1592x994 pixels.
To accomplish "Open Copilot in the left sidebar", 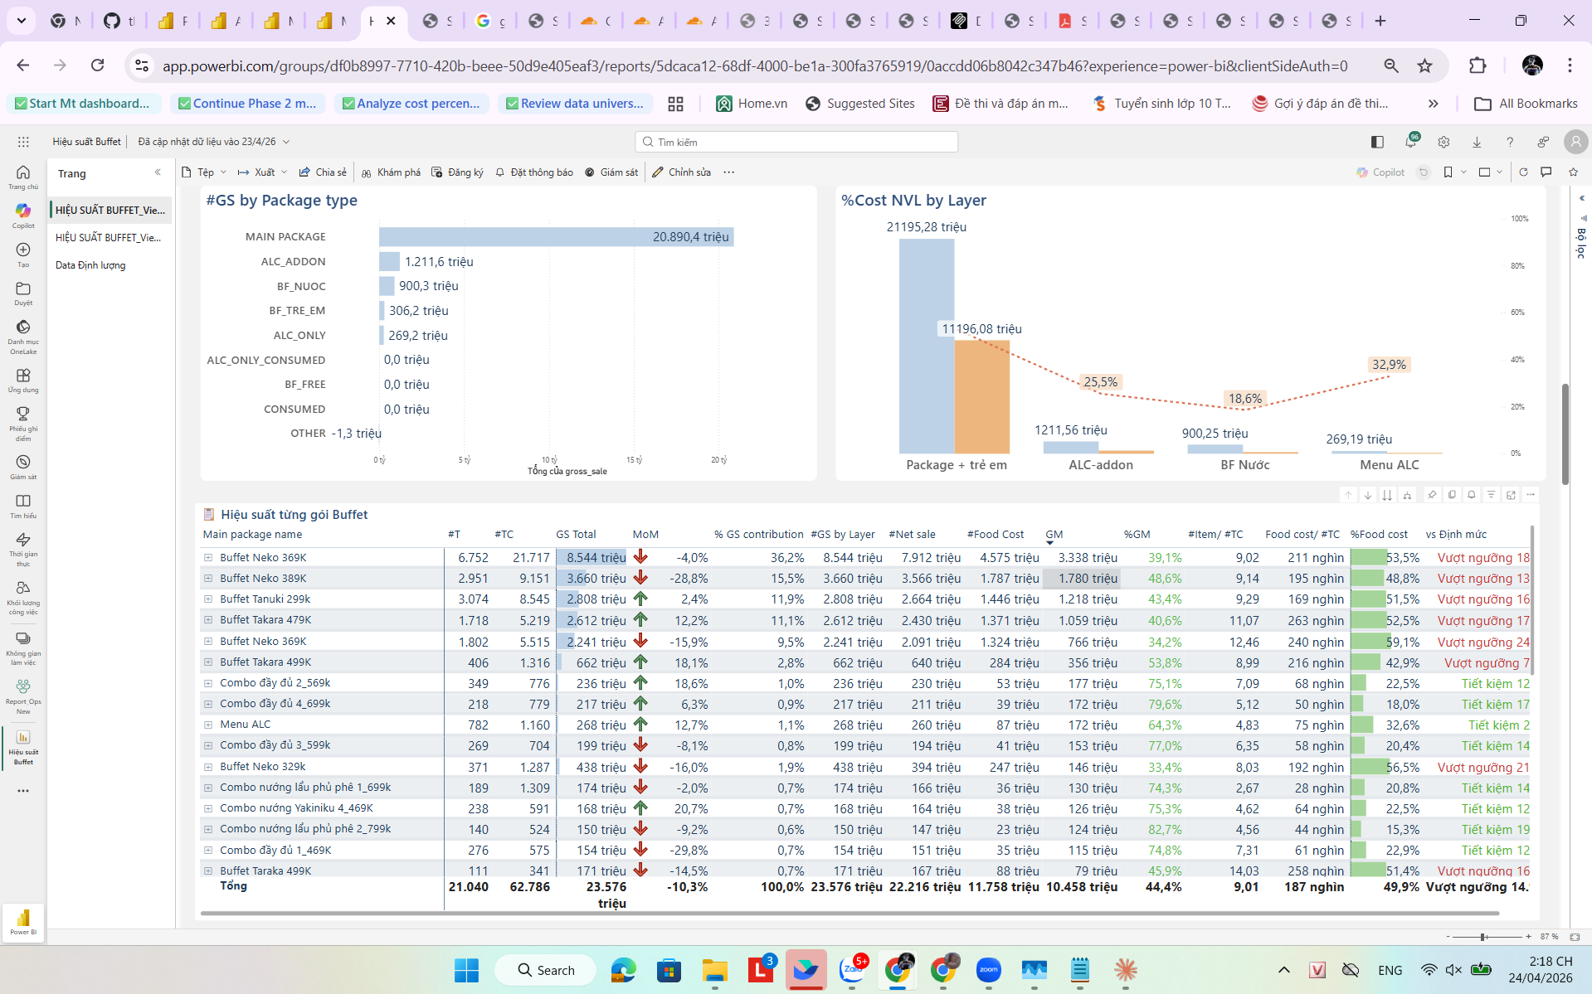I will 23,215.
